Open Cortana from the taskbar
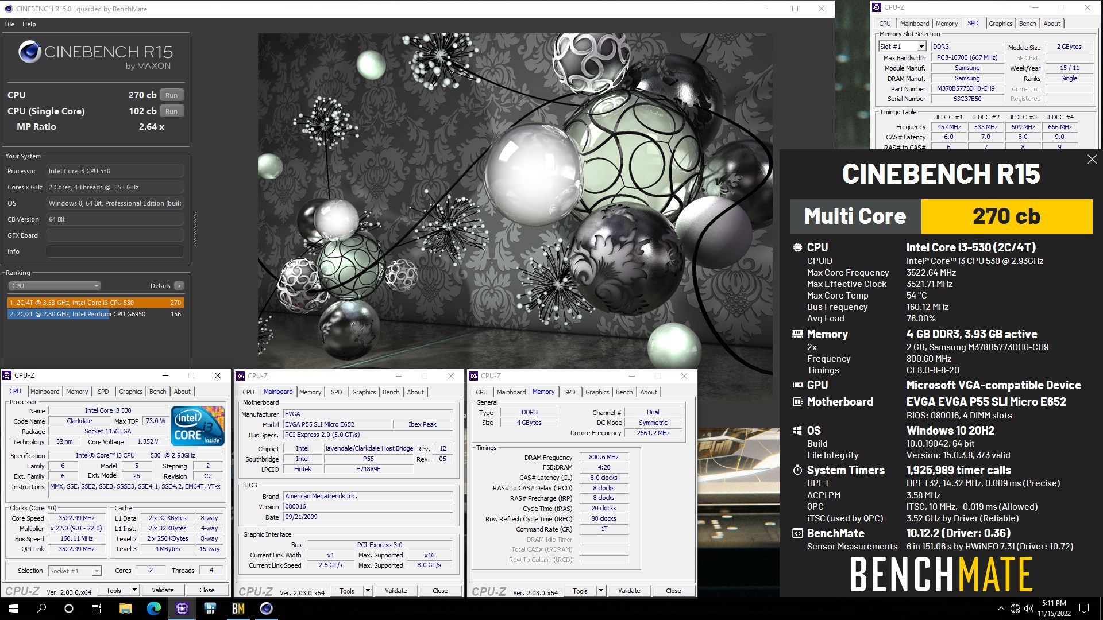Screen dimensions: 1103x620 tap(69, 609)
